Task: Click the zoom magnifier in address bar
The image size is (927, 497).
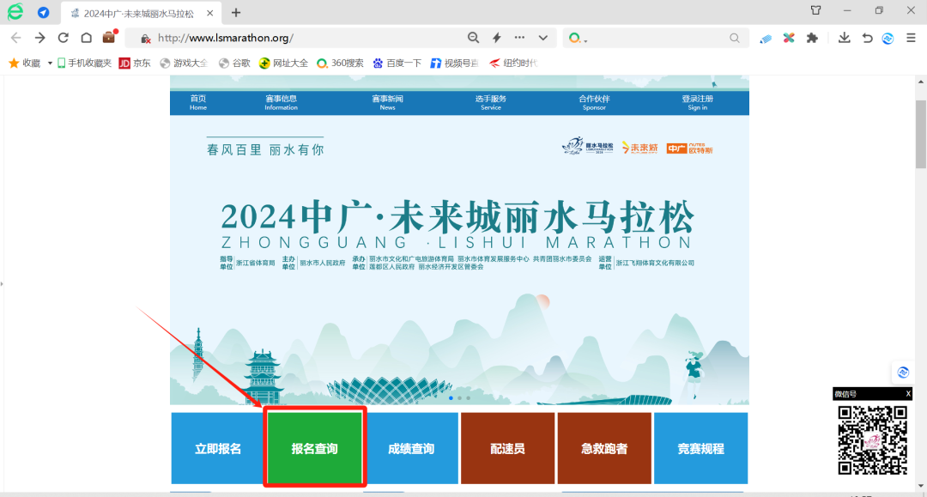Action: [473, 38]
